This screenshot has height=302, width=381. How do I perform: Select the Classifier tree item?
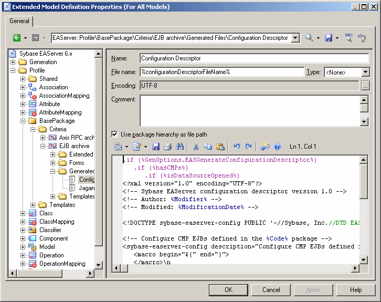[50, 230]
